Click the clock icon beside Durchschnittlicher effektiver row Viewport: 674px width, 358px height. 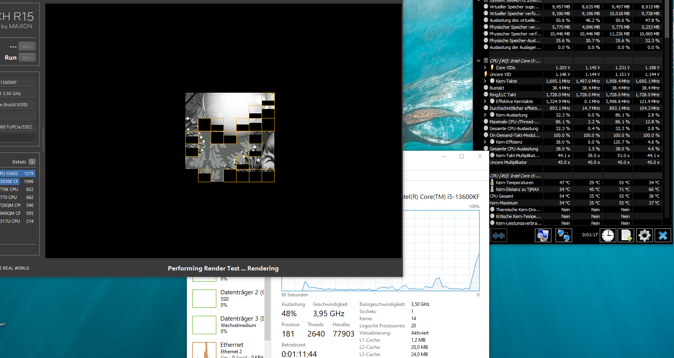tap(486, 108)
